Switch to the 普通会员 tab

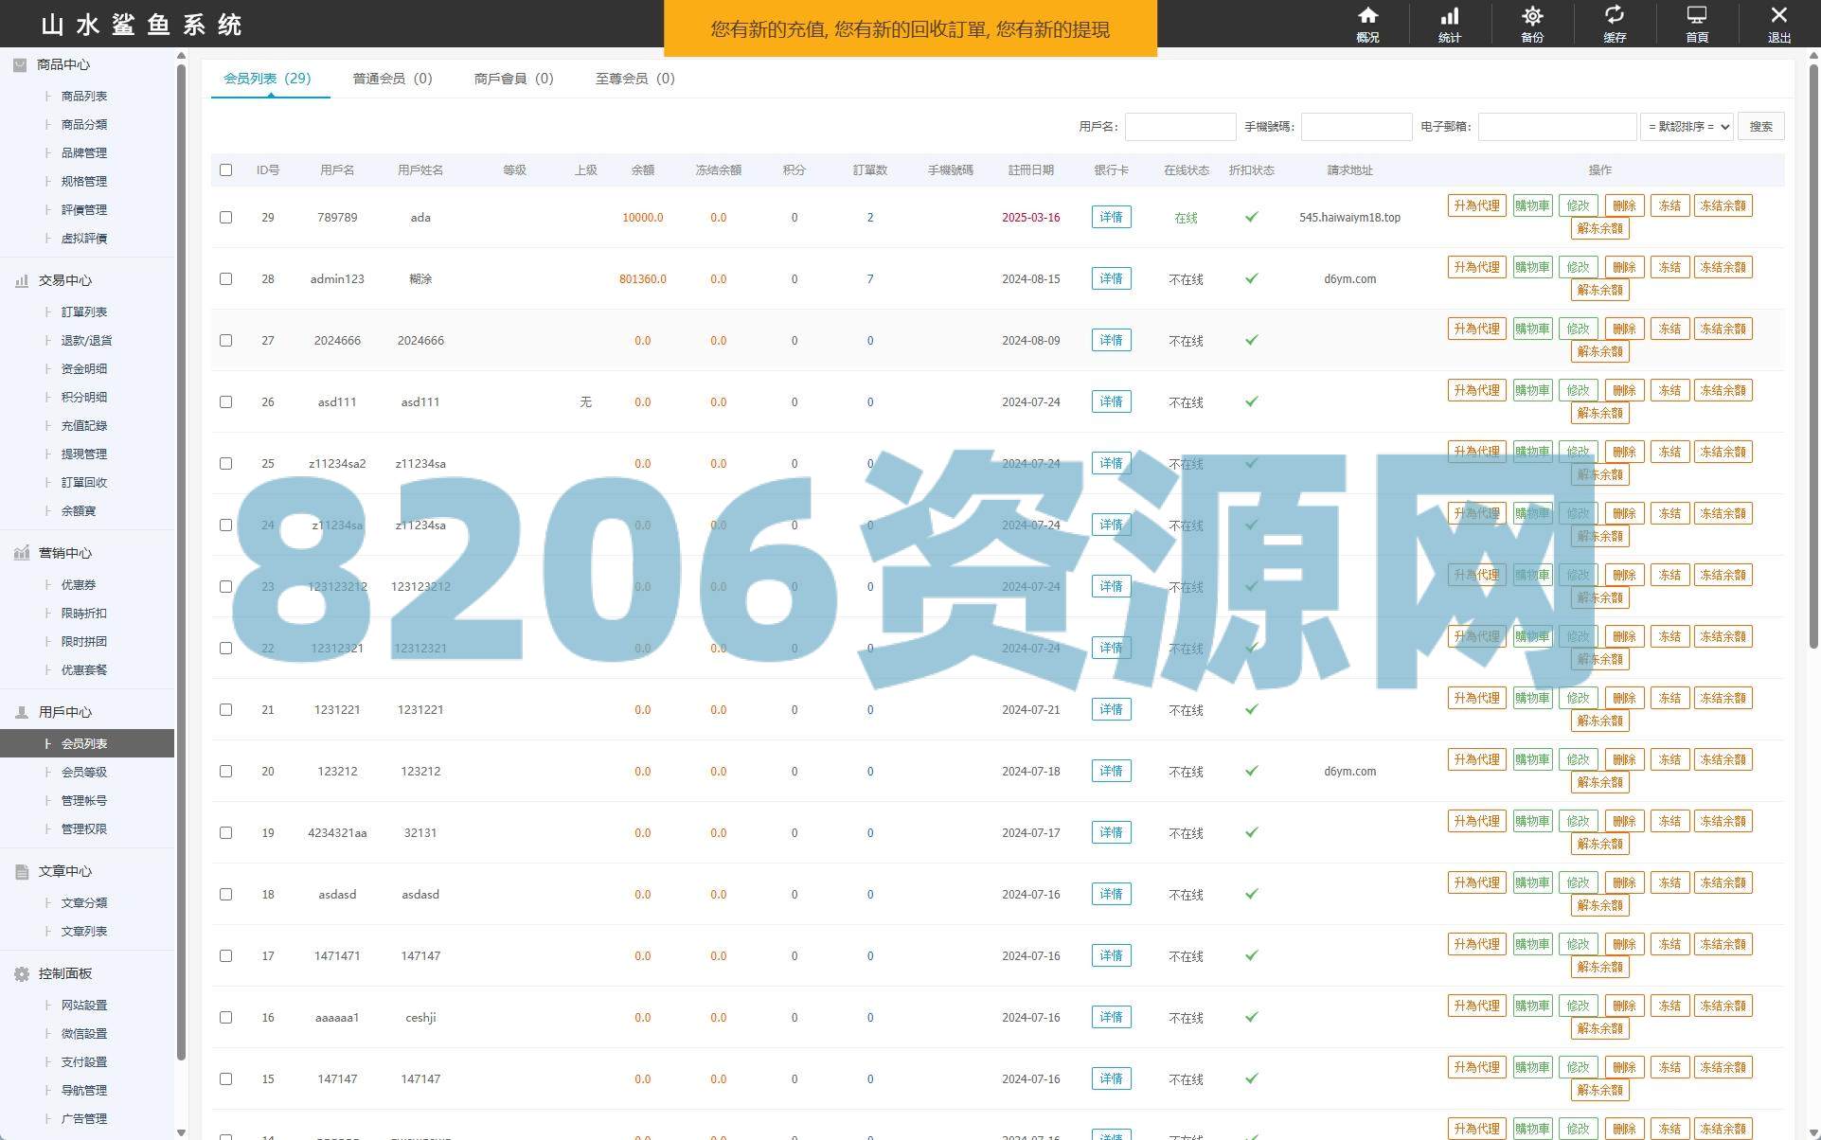click(x=392, y=79)
